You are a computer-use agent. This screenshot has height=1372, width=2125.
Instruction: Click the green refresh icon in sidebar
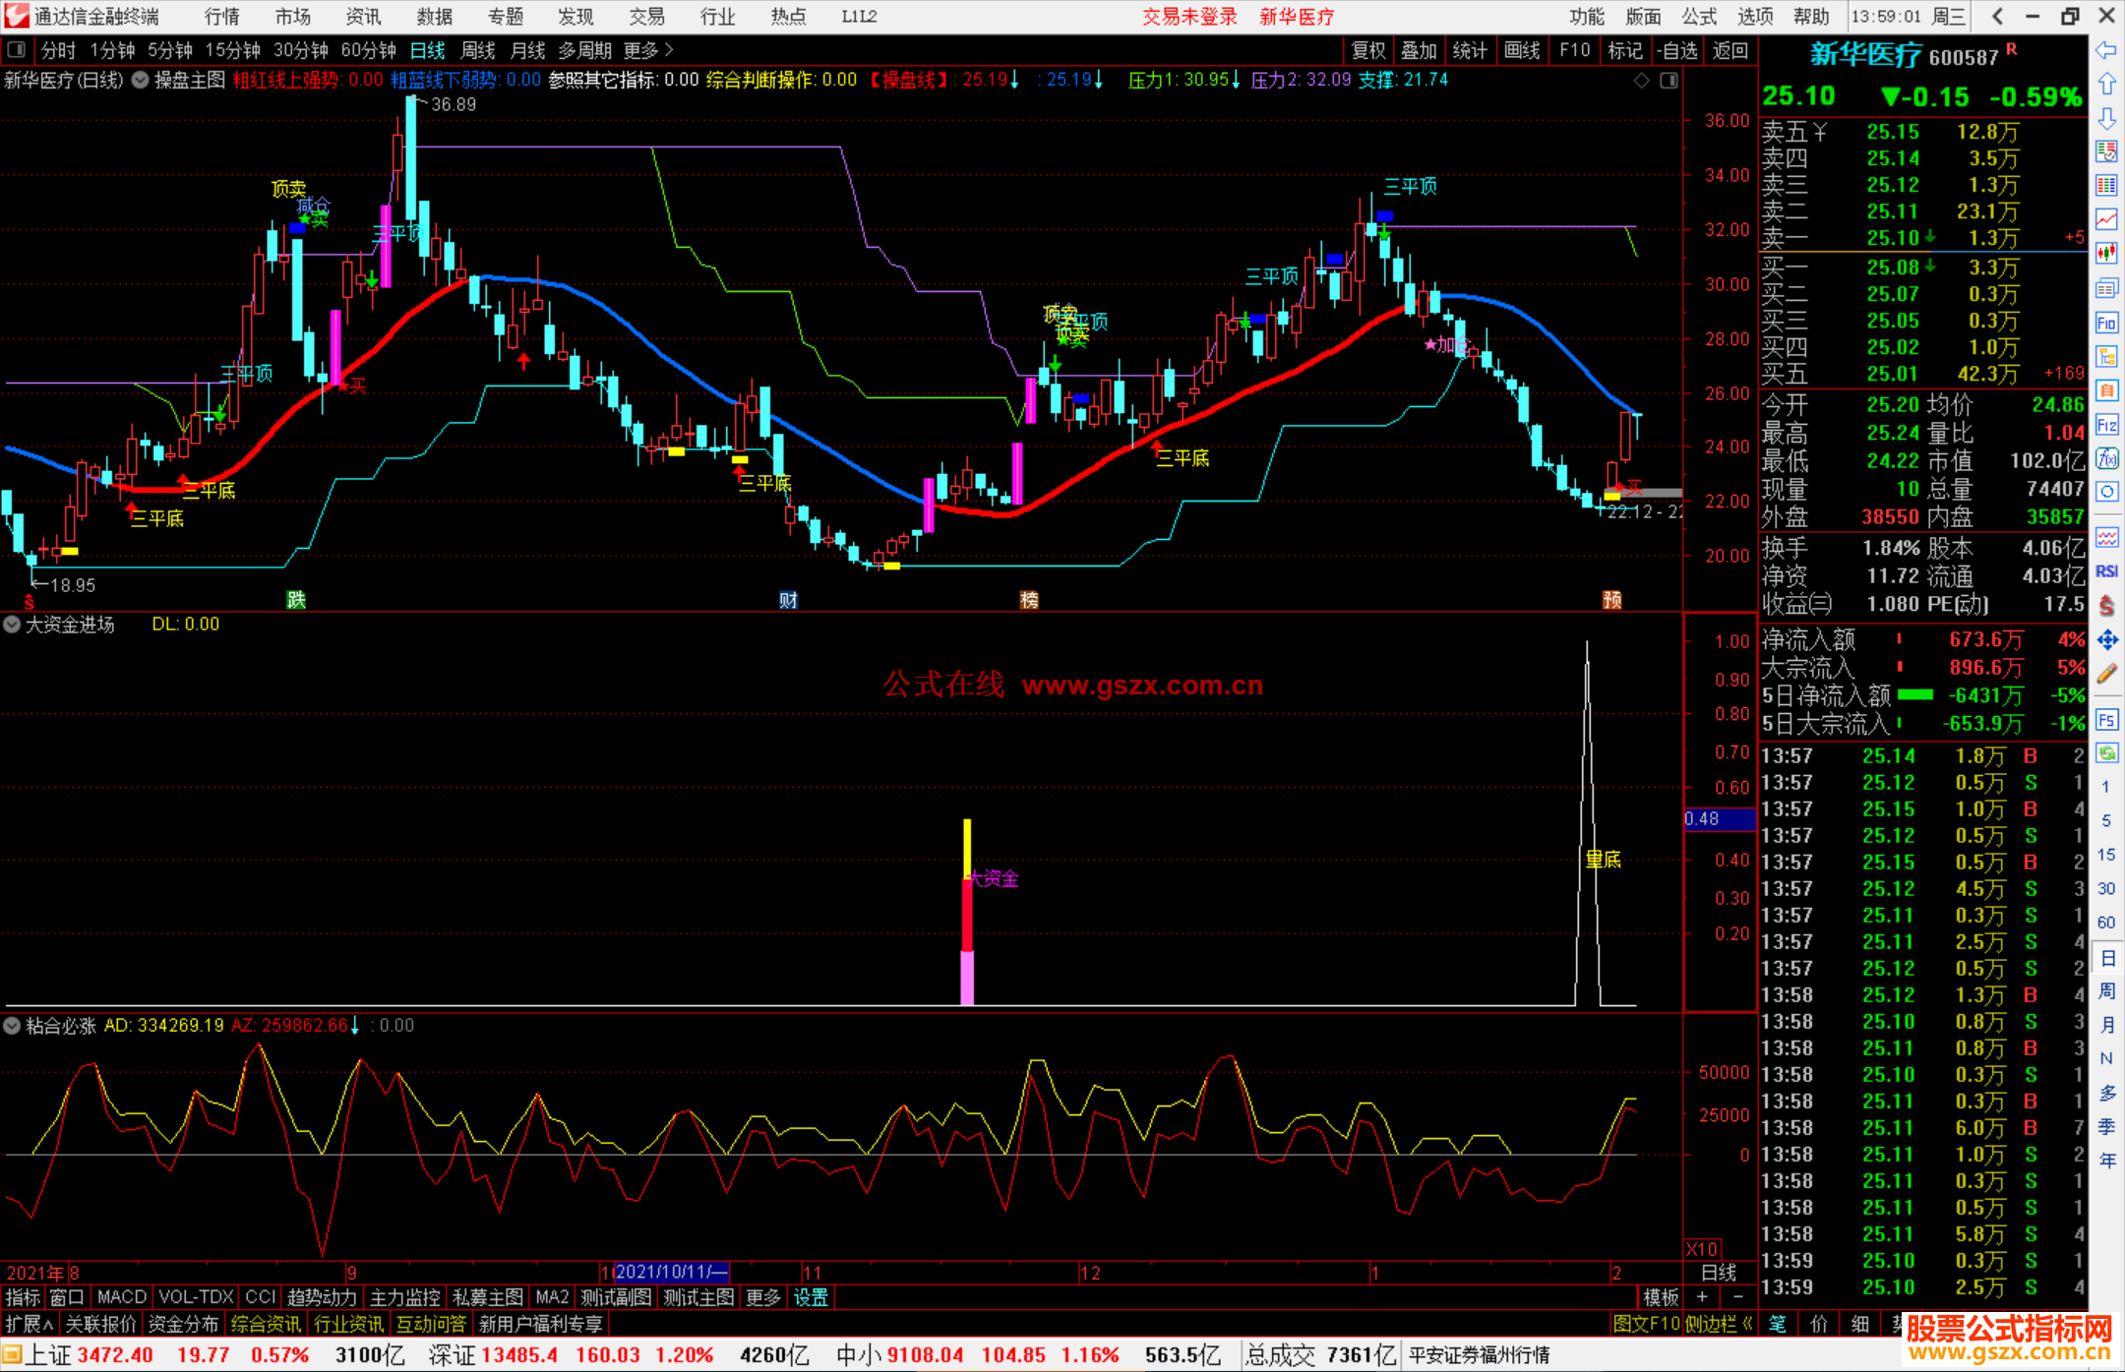pyautogui.click(x=2106, y=753)
